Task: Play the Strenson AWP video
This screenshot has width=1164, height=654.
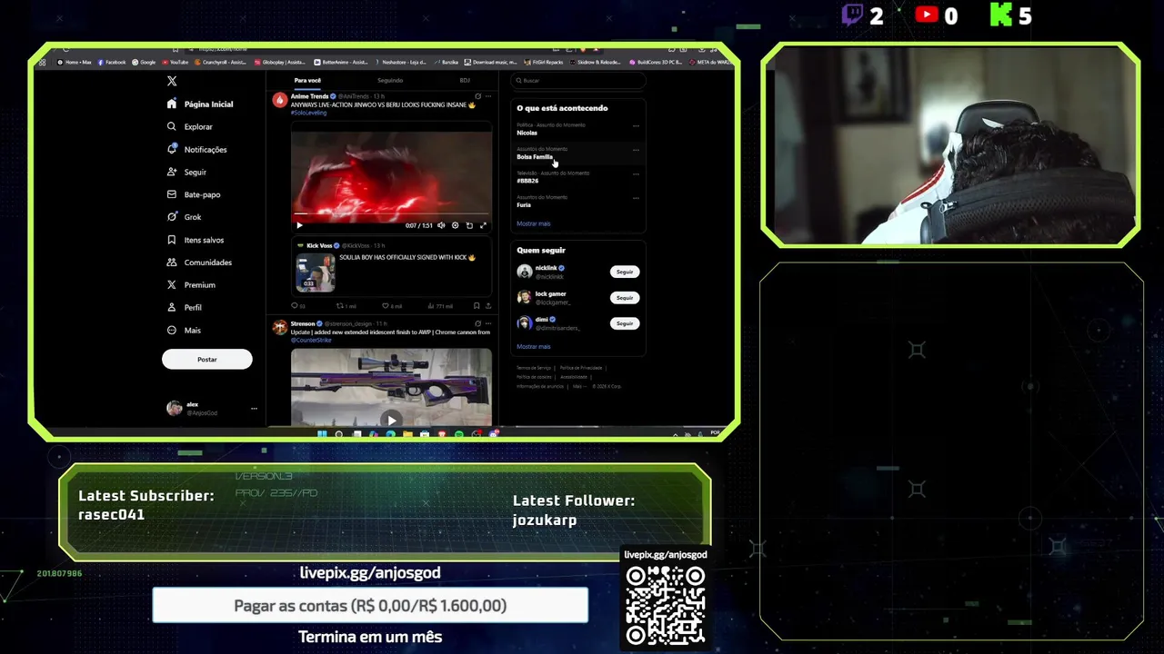Action: [x=391, y=420]
